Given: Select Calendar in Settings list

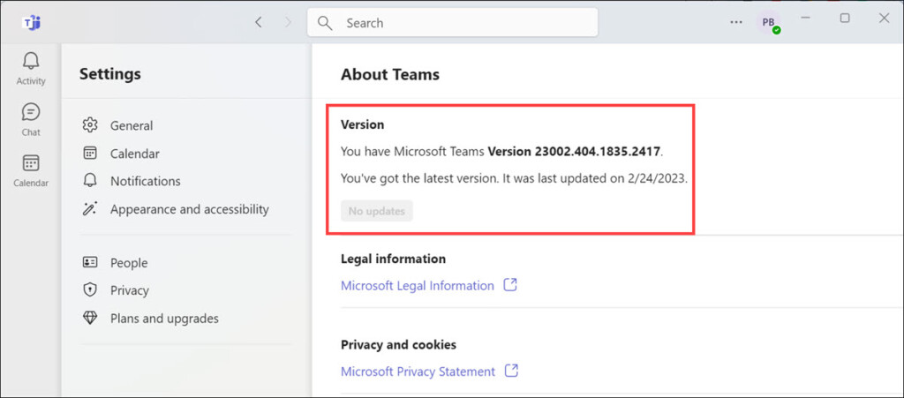Looking at the screenshot, I should [134, 154].
